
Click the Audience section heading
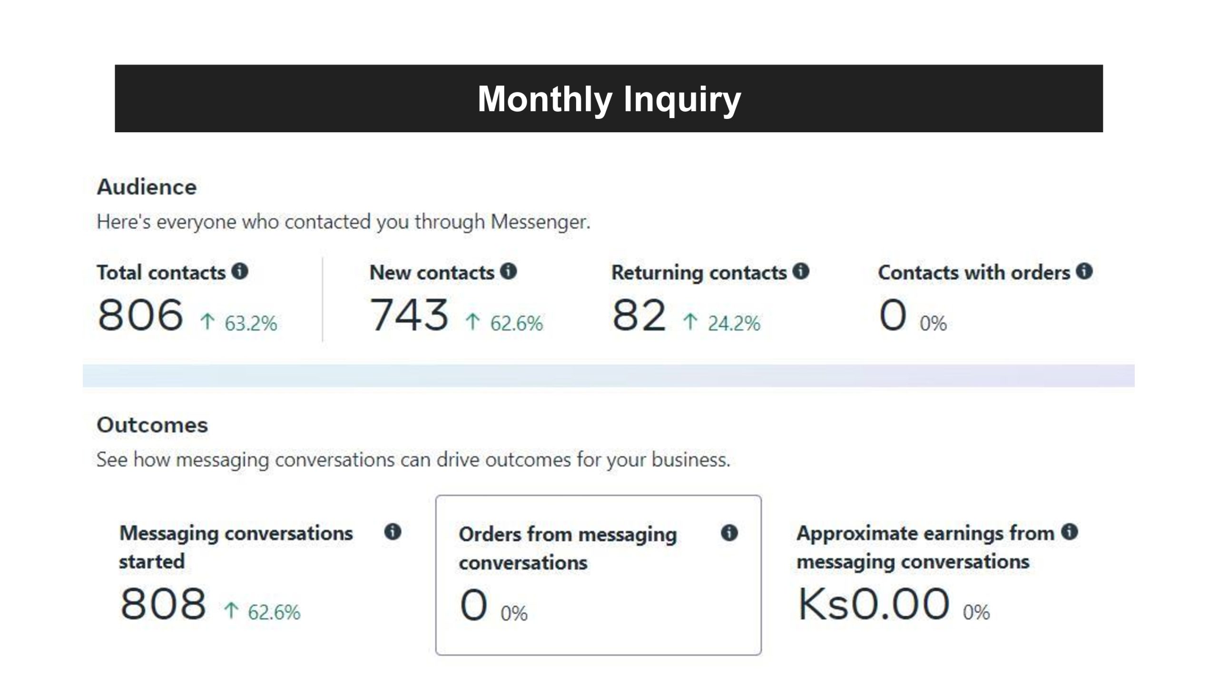click(x=147, y=187)
